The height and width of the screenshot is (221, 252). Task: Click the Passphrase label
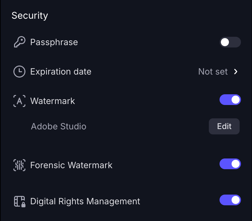coord(54,42)
